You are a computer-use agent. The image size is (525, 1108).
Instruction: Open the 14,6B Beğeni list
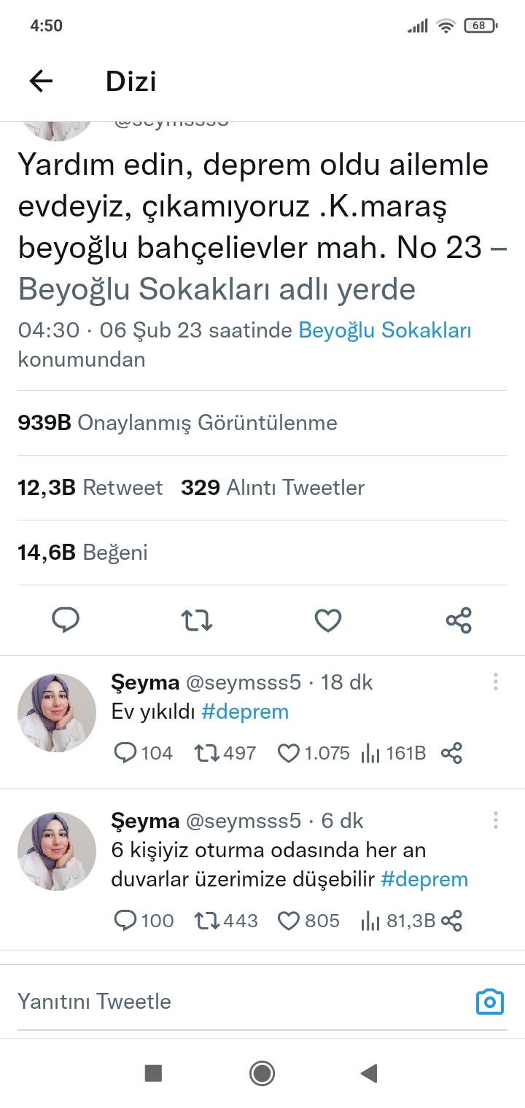click(82, 553)
